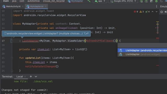Click the emulator power button icon
167x94 pixels.
(162, 12)
